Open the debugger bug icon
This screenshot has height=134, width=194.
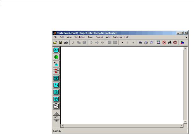[164, 43]
